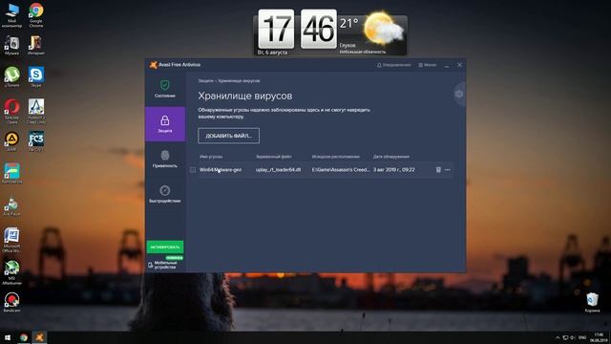Show hidden tray icons arrow
The width and height of the screenshot is (611, 344).
[558, 337]
